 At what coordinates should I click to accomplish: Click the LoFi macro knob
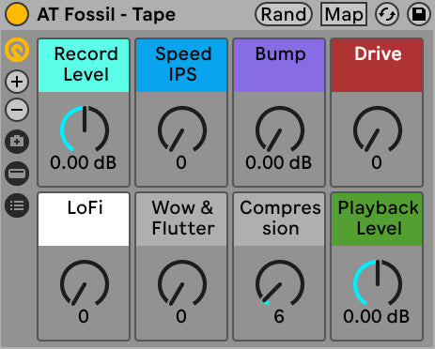(x=85, y=283)
